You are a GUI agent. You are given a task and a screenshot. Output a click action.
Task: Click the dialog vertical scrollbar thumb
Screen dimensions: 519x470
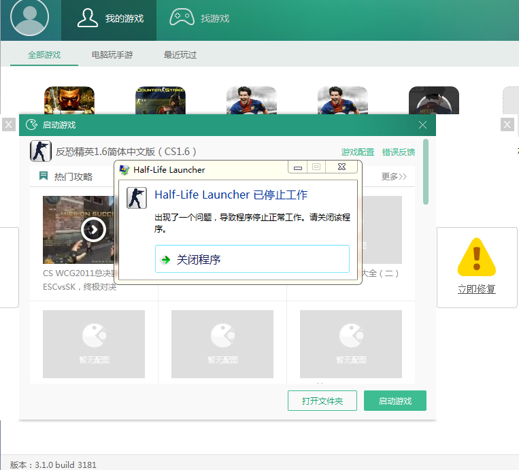426,172
